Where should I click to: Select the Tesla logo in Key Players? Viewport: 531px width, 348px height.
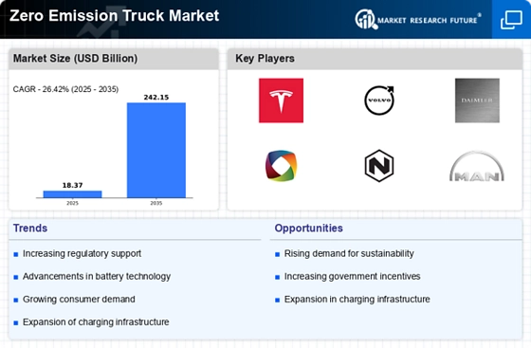[x=281, y=101]
